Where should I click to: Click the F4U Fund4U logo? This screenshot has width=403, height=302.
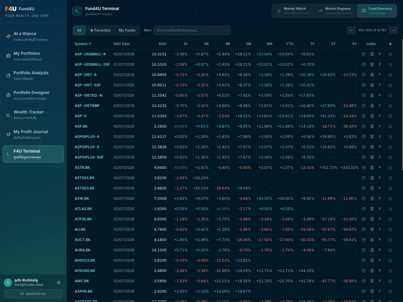pyautogui.click(x=20, y=9)
